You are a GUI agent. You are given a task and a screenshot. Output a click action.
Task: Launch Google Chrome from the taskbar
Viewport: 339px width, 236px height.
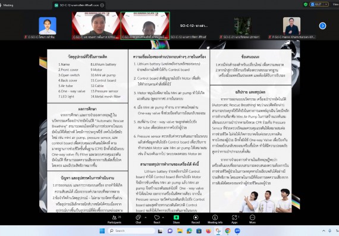point(228,231)
